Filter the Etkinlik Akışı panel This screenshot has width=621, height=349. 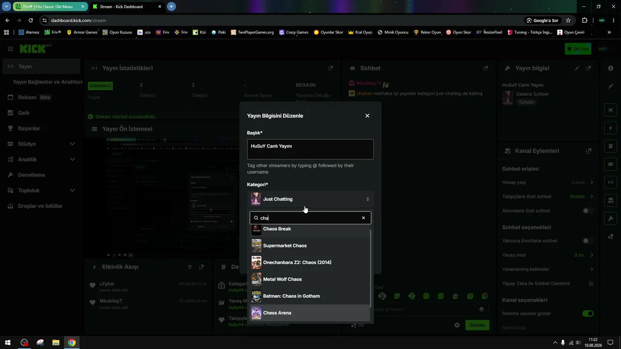click(190, 267)
